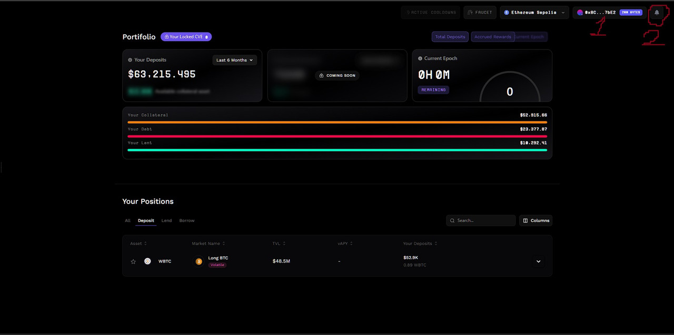Click the Volatile tag
Viewport: 674px width, 335px height.
click(x=217, y=265)
